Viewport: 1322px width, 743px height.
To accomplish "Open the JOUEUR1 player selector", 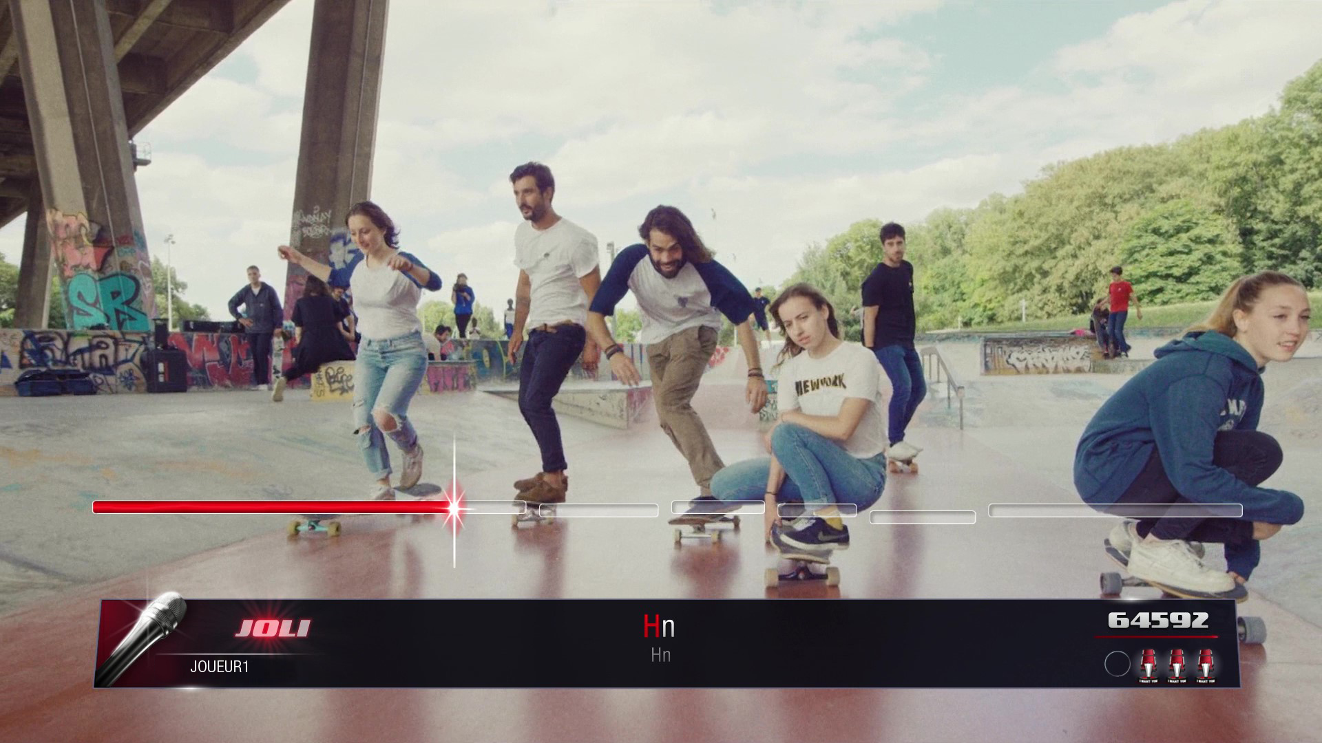I will (x=219, y=667).
